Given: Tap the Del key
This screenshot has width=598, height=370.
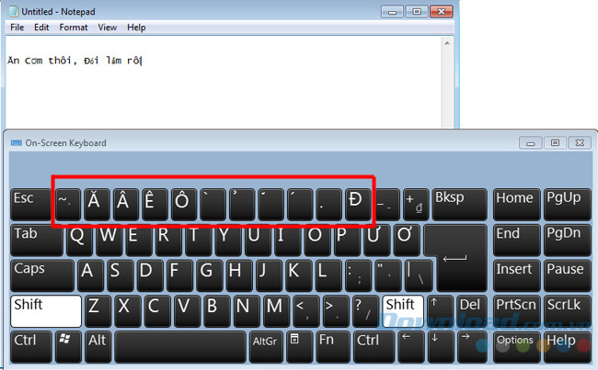Looking at the screenshot, I should (472, 311).
